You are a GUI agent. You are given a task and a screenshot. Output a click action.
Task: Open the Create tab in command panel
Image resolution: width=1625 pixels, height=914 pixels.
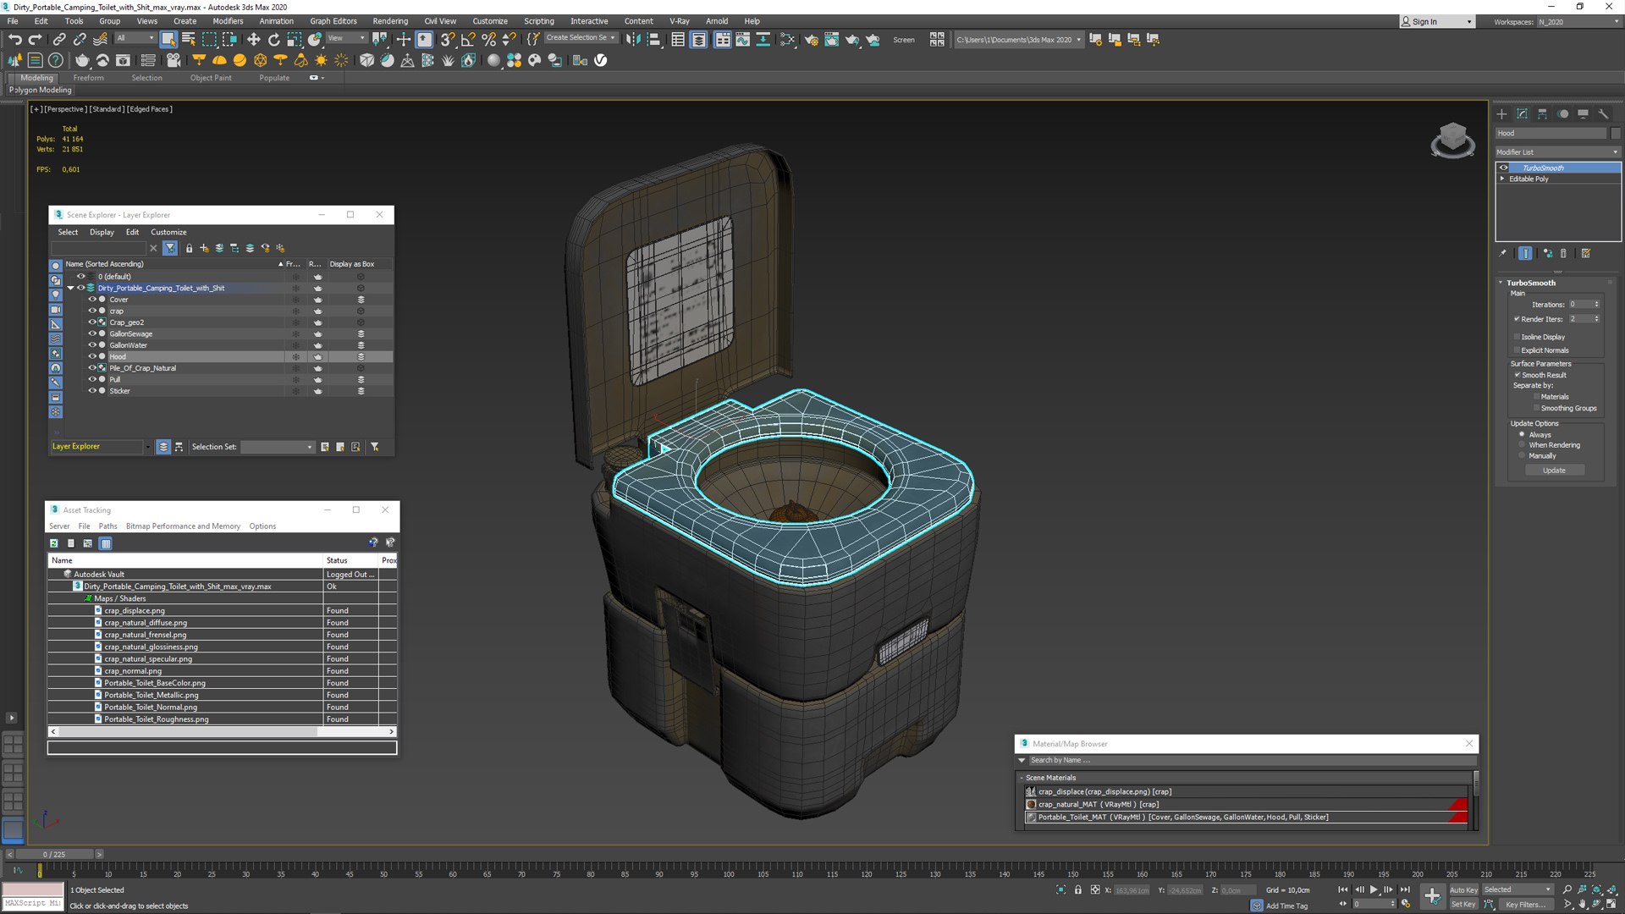pos(1501,113)
